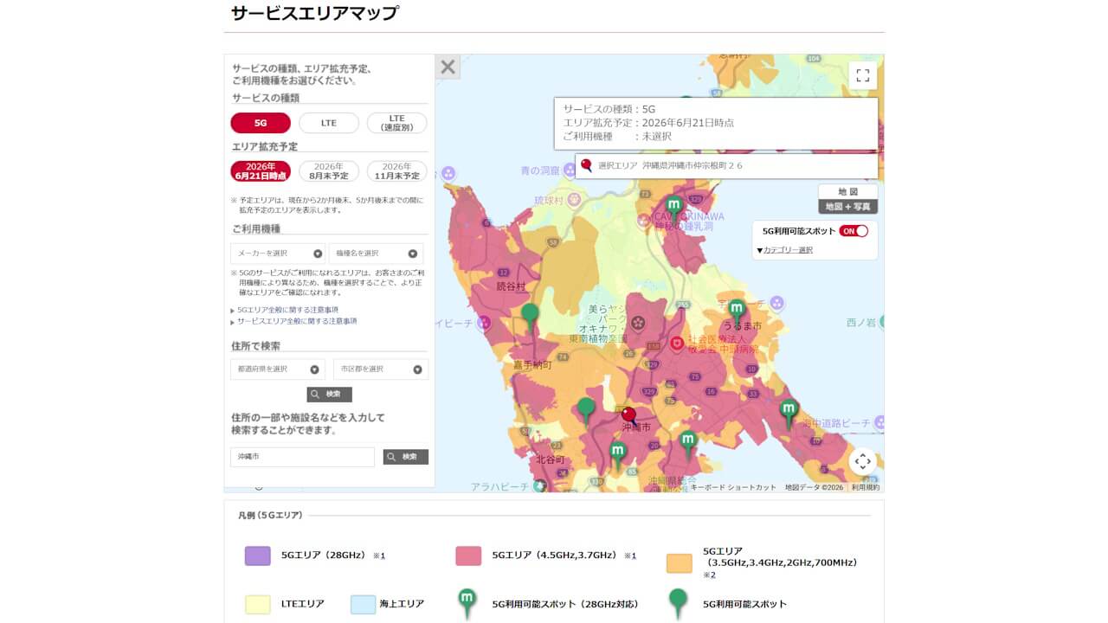1108x623 pixels.
Task: Select the LTE service type
Action: coord(329,123)
